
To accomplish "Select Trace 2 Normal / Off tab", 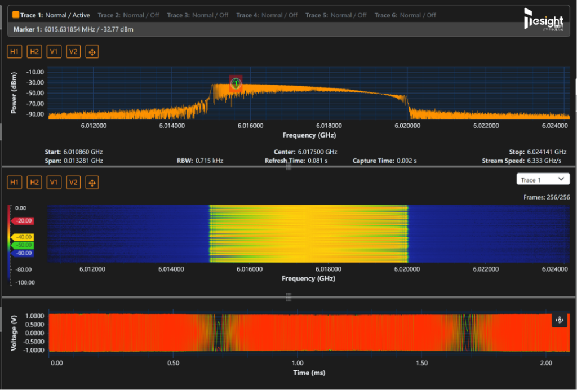I will tap(128, 15).
